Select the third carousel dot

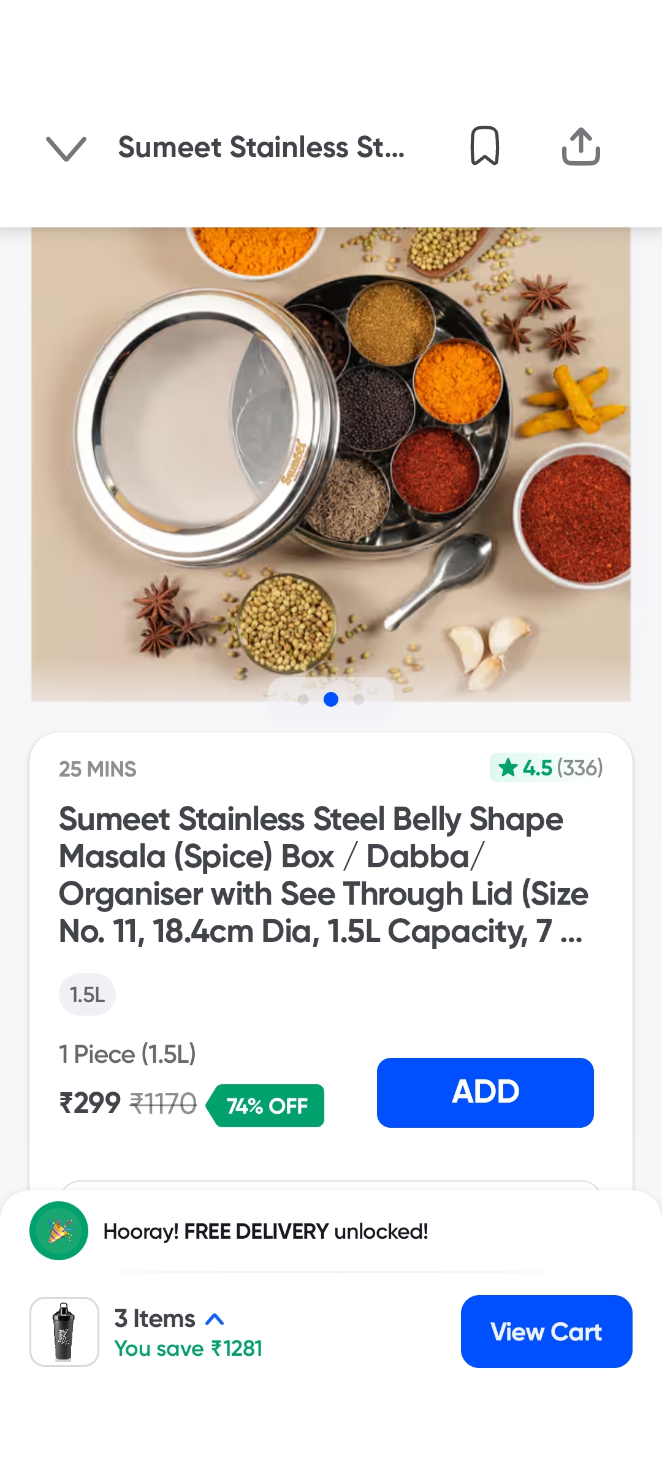(x=359, y=699)
